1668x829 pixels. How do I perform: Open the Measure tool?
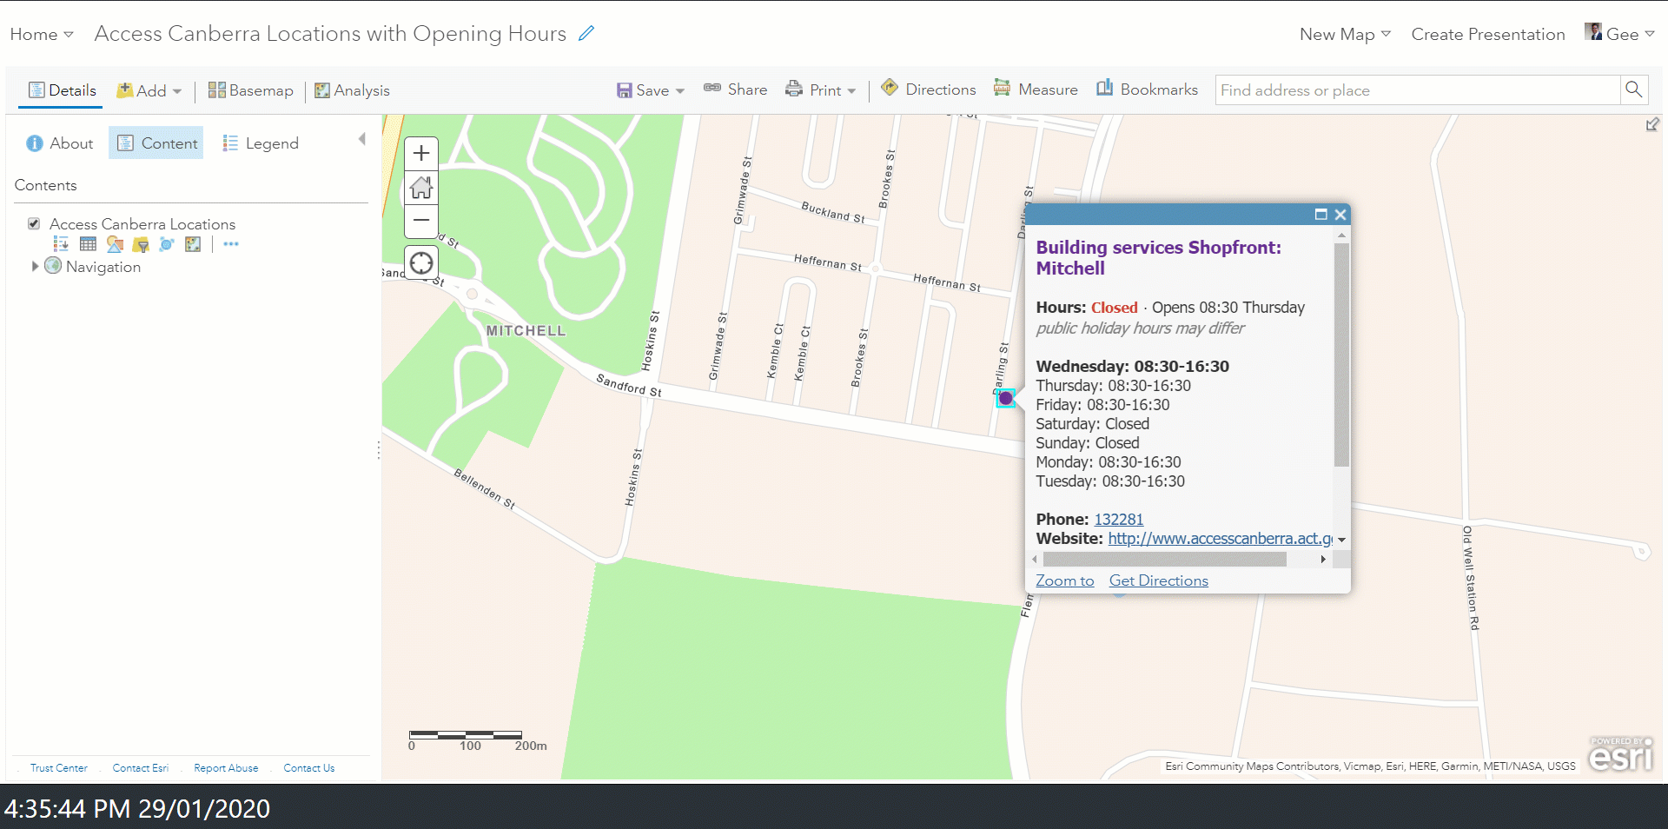click(1036, 89)
